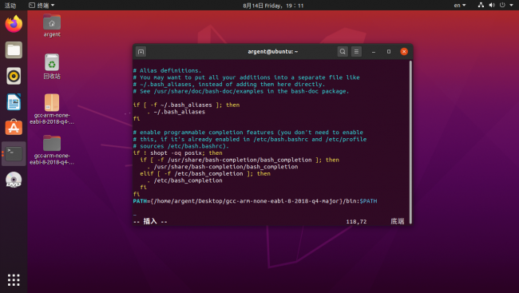Click '. /etc/bash_completion' line
This screenshot has width=519, height=293.
click(x=184, y=180)
